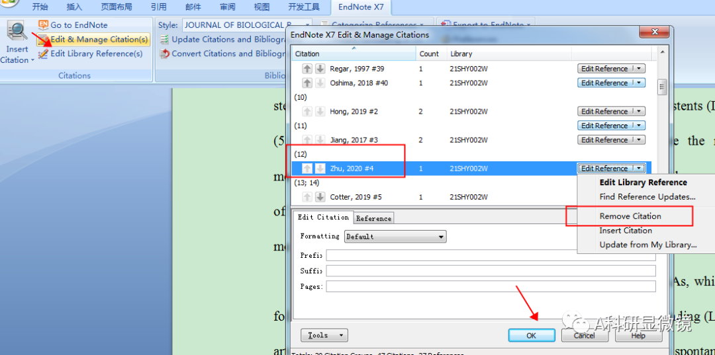Move Oshima, 2018 #40 citation down
Image resolution: width=715 pixels, height=355 pixels.
tap(320, 83)
